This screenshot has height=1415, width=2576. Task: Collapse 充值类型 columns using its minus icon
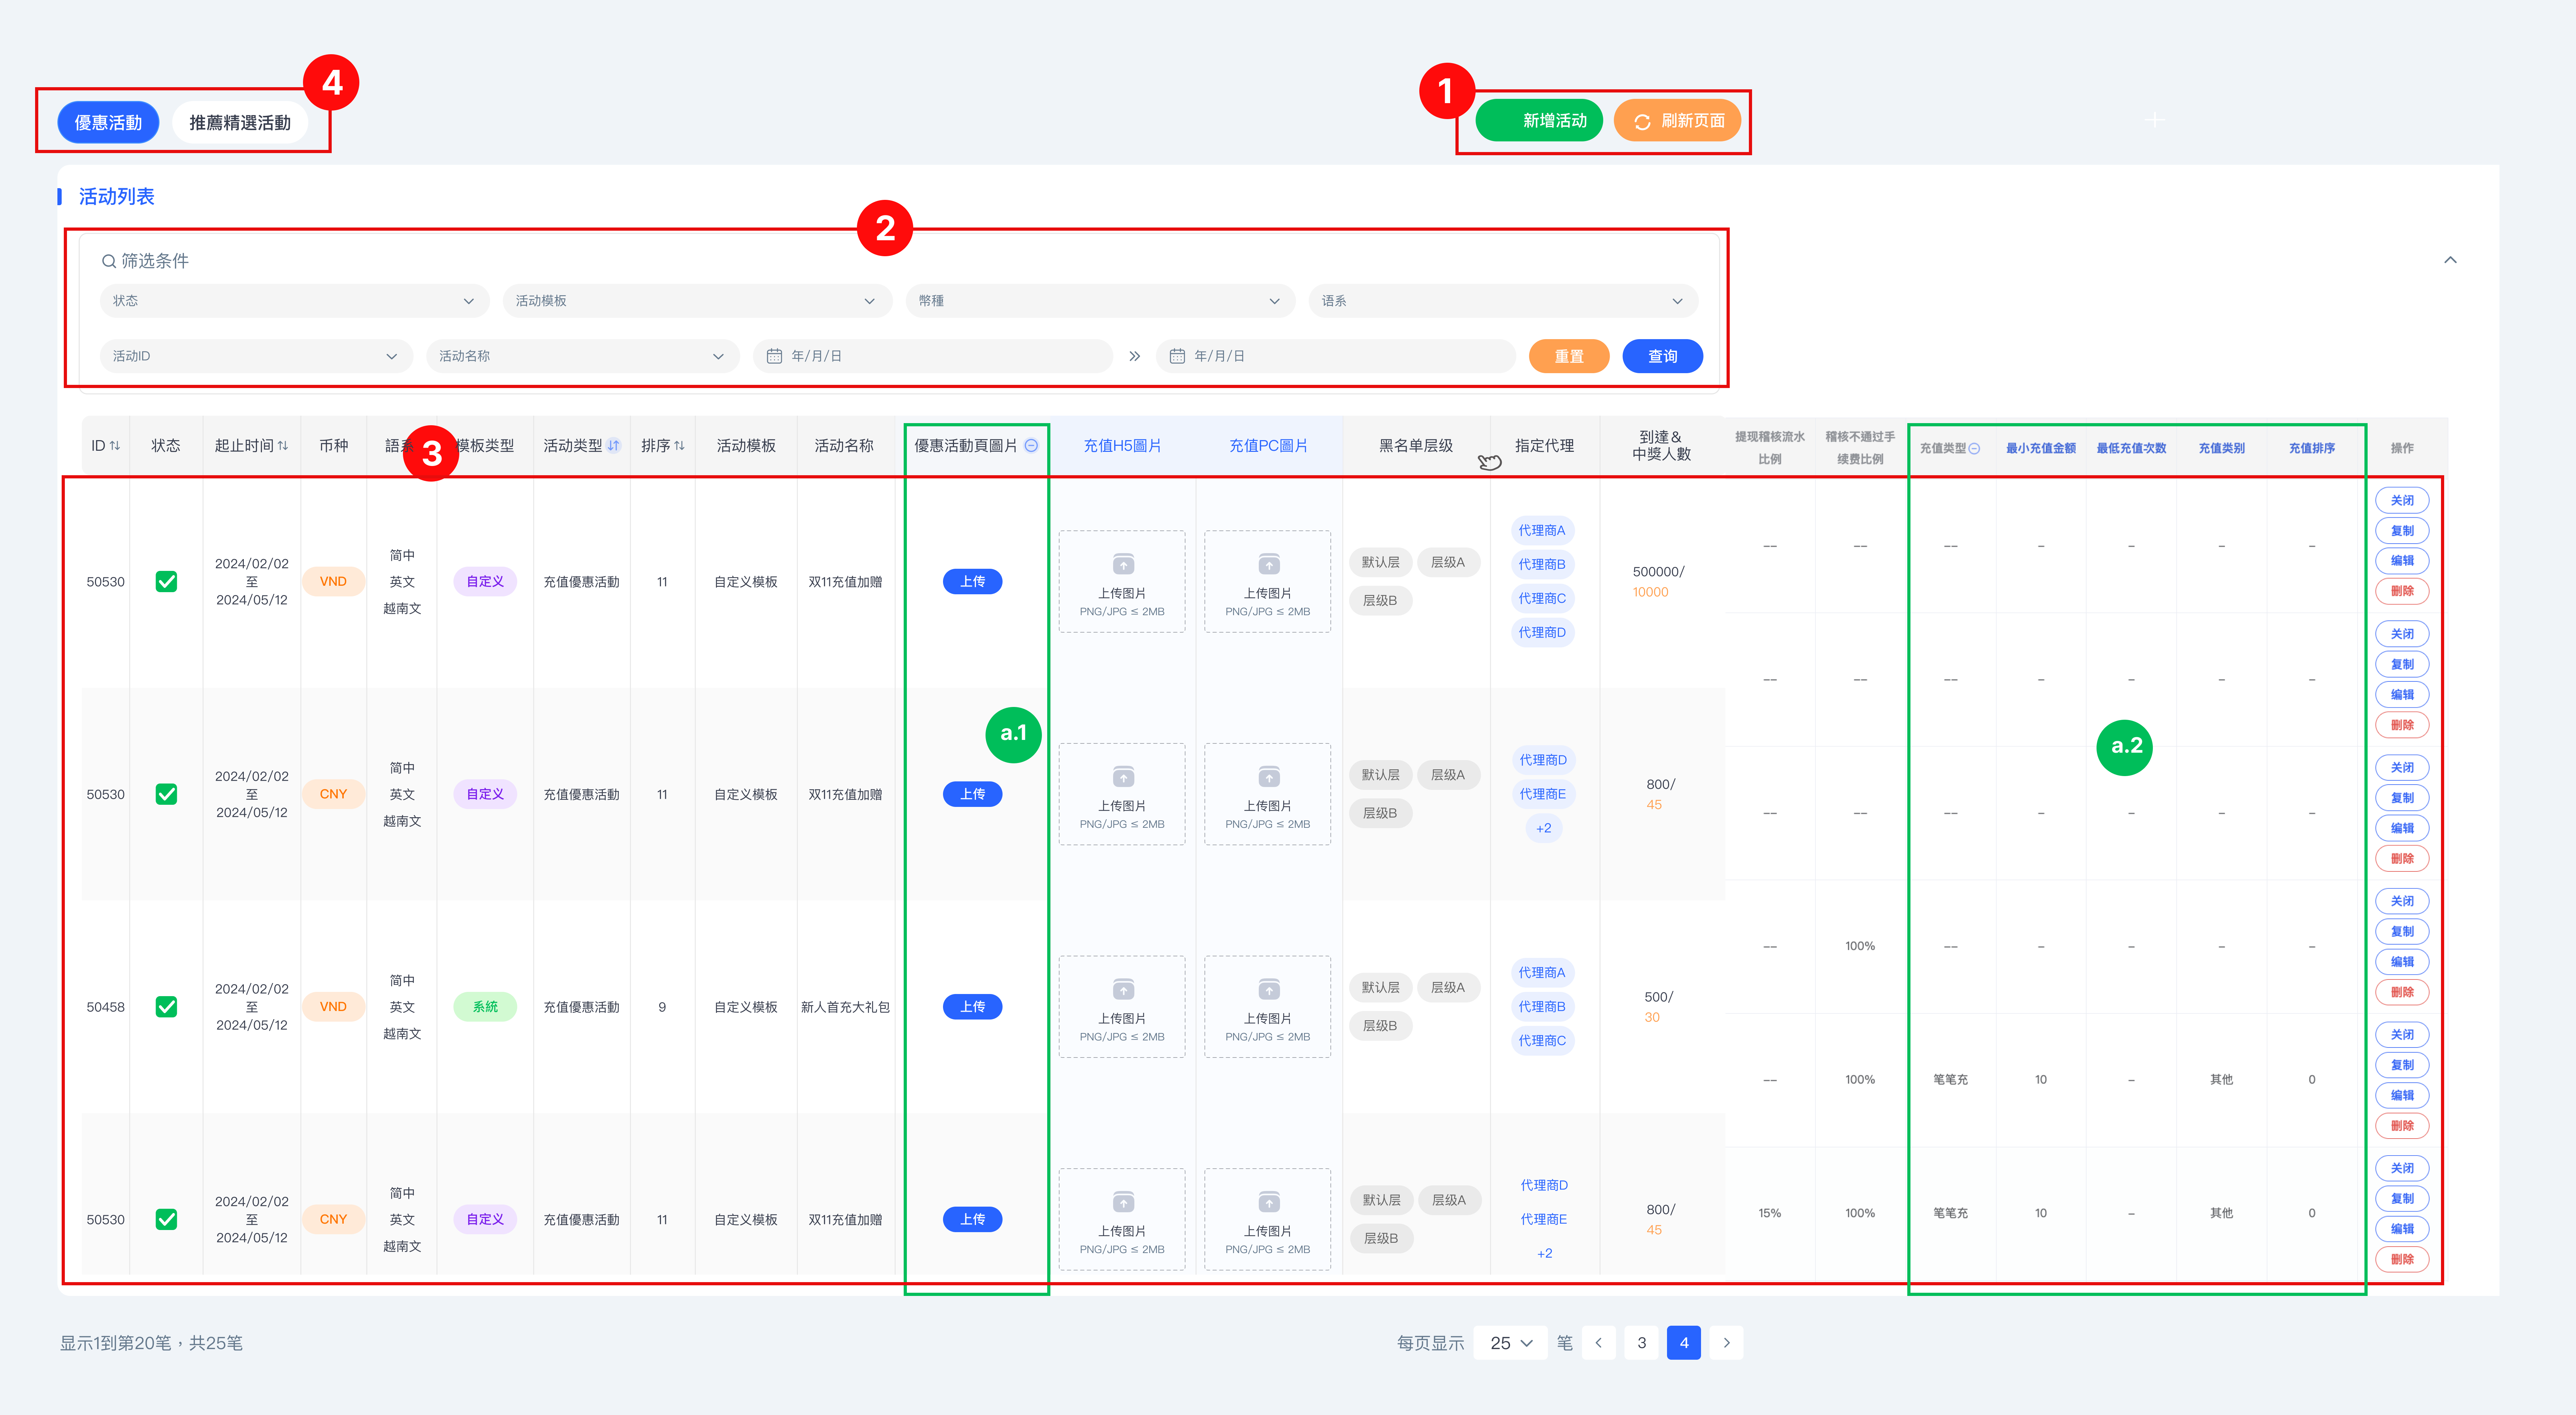click(1974, 449)
